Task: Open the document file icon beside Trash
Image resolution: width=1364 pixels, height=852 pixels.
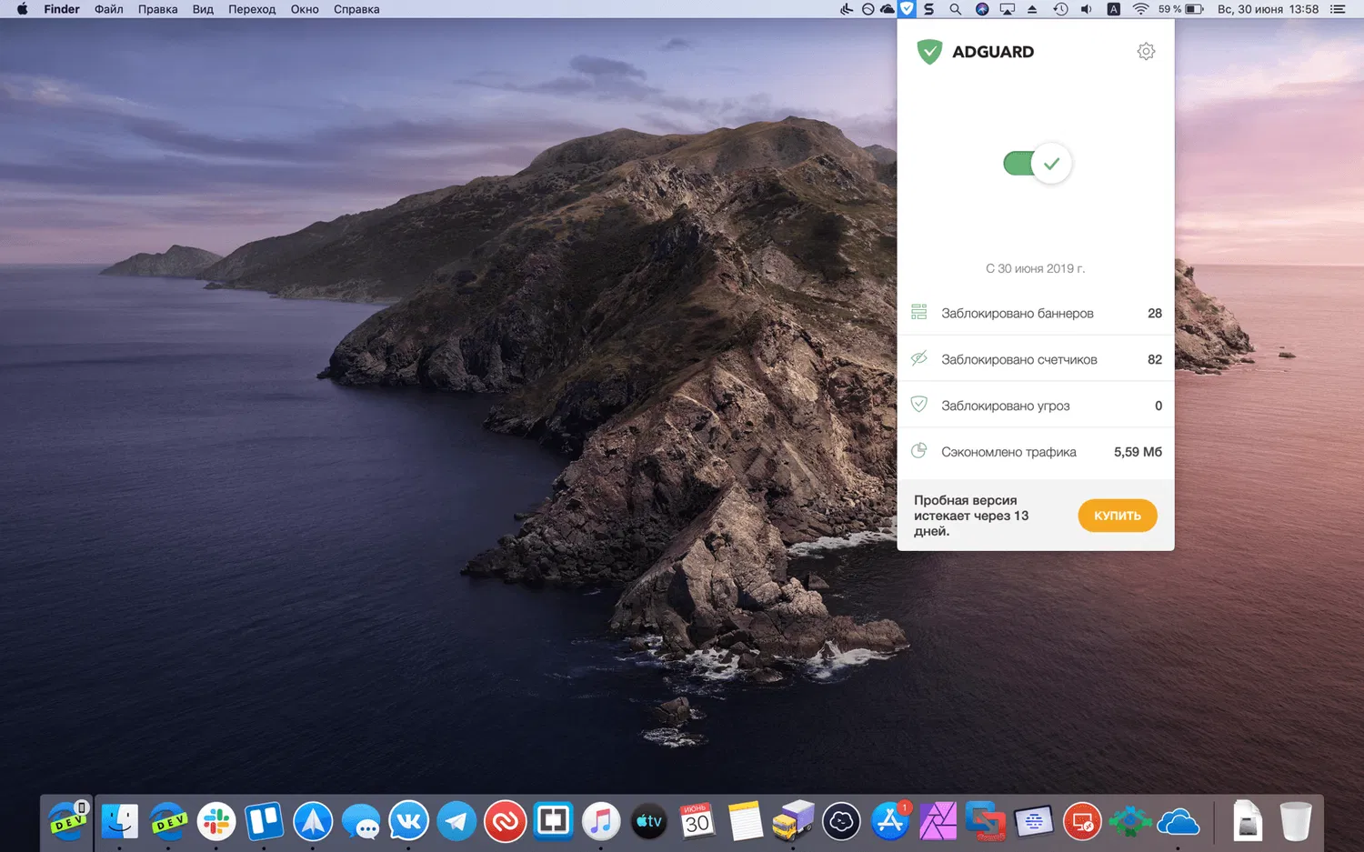Action: pyautogui.click(x=1248, y=822)
